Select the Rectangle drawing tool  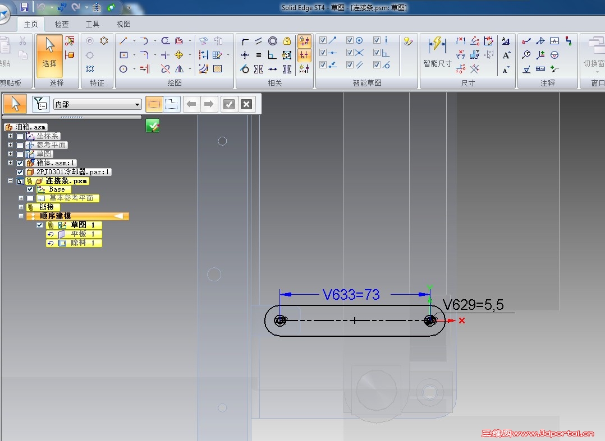[x=123, y=55]
